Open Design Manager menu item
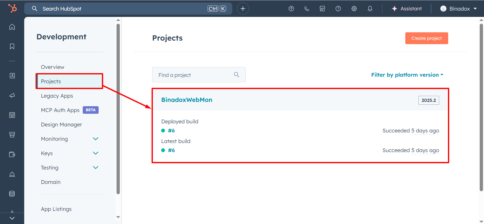Image resolution: width=484 pixels, height=224 pixels. pos(62,125)
